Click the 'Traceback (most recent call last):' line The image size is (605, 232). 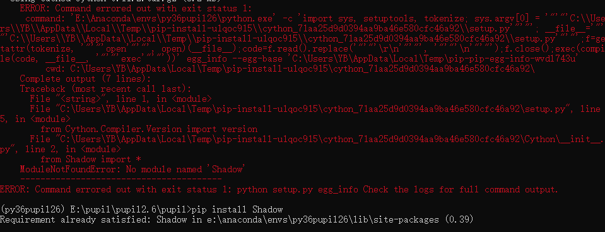pos(106,89)
